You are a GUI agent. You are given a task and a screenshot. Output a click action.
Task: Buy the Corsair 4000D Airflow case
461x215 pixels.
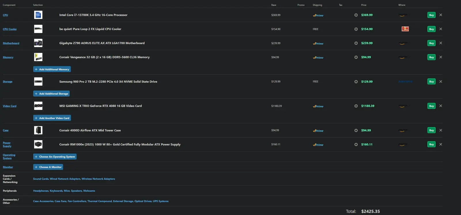coord(431,130)
